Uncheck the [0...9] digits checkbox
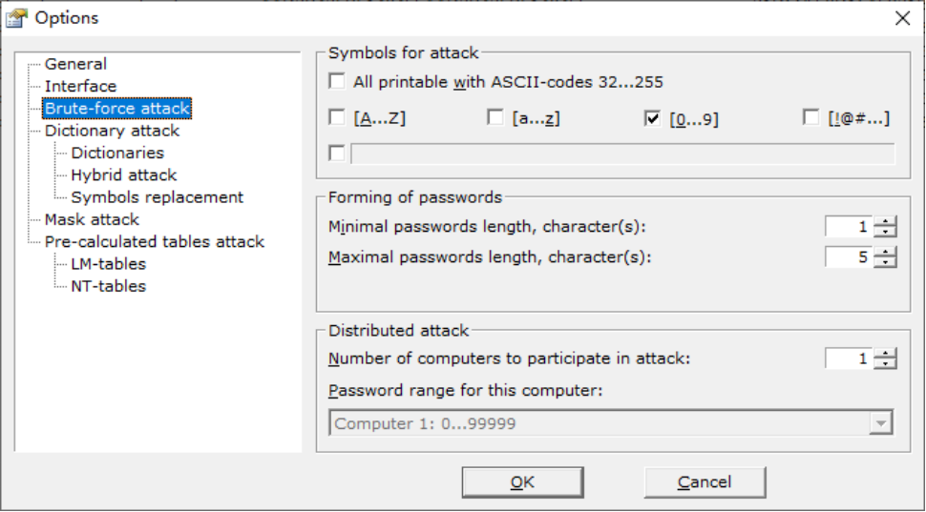This screenshot has height=512, width=926. 653,118
